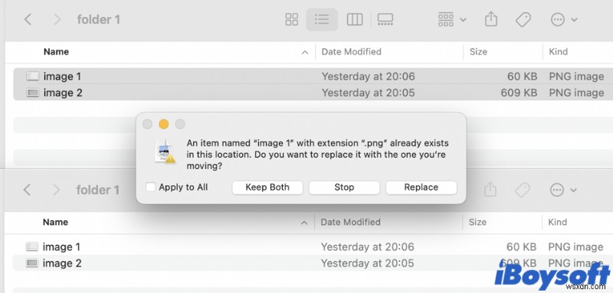Switch top window to icon view

(x=292, y=19)
